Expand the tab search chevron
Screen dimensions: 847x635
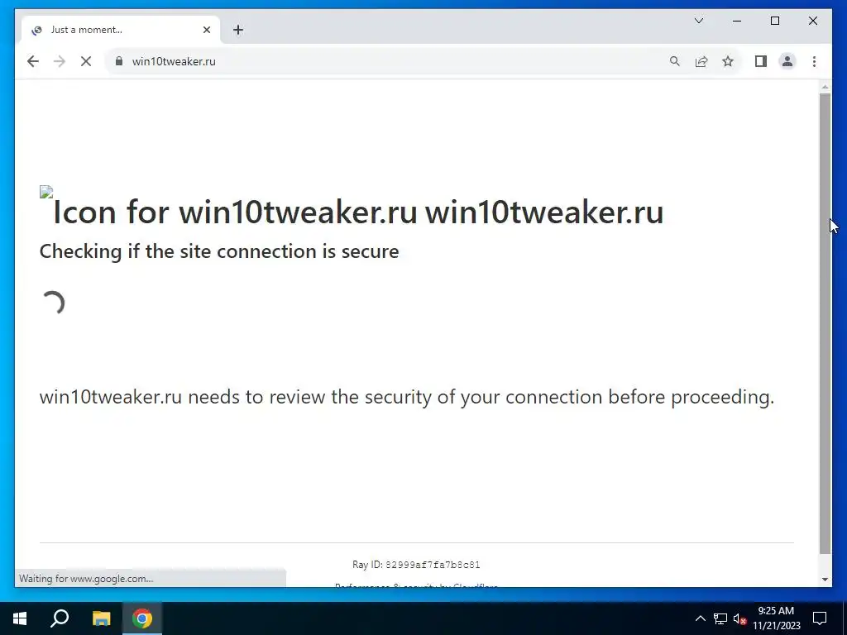point(699,21)
